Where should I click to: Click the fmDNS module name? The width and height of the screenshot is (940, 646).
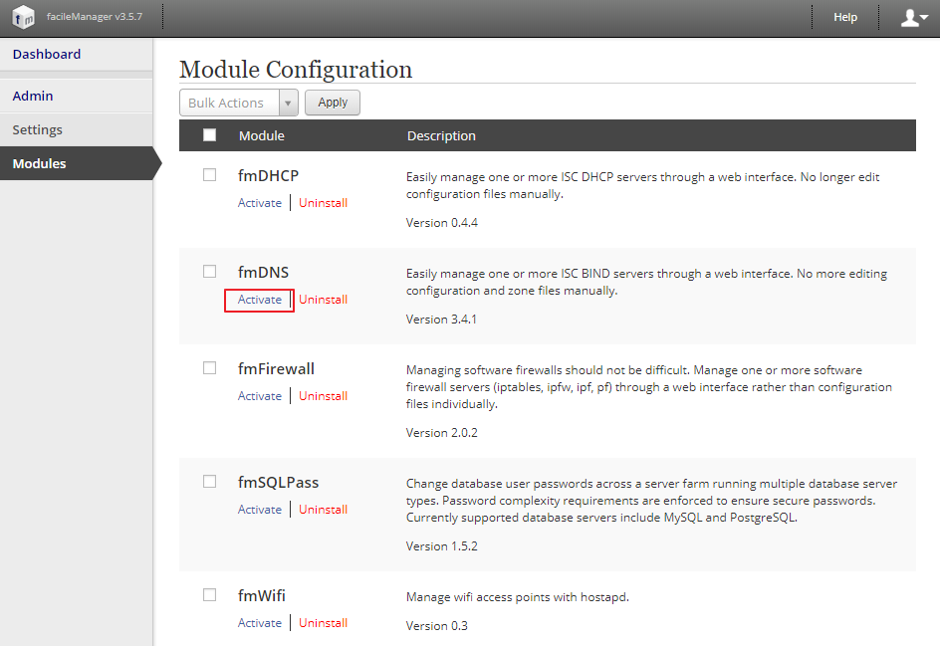pos(263,272)
